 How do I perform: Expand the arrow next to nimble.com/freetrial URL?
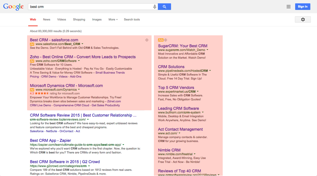[x=195, y=154]
